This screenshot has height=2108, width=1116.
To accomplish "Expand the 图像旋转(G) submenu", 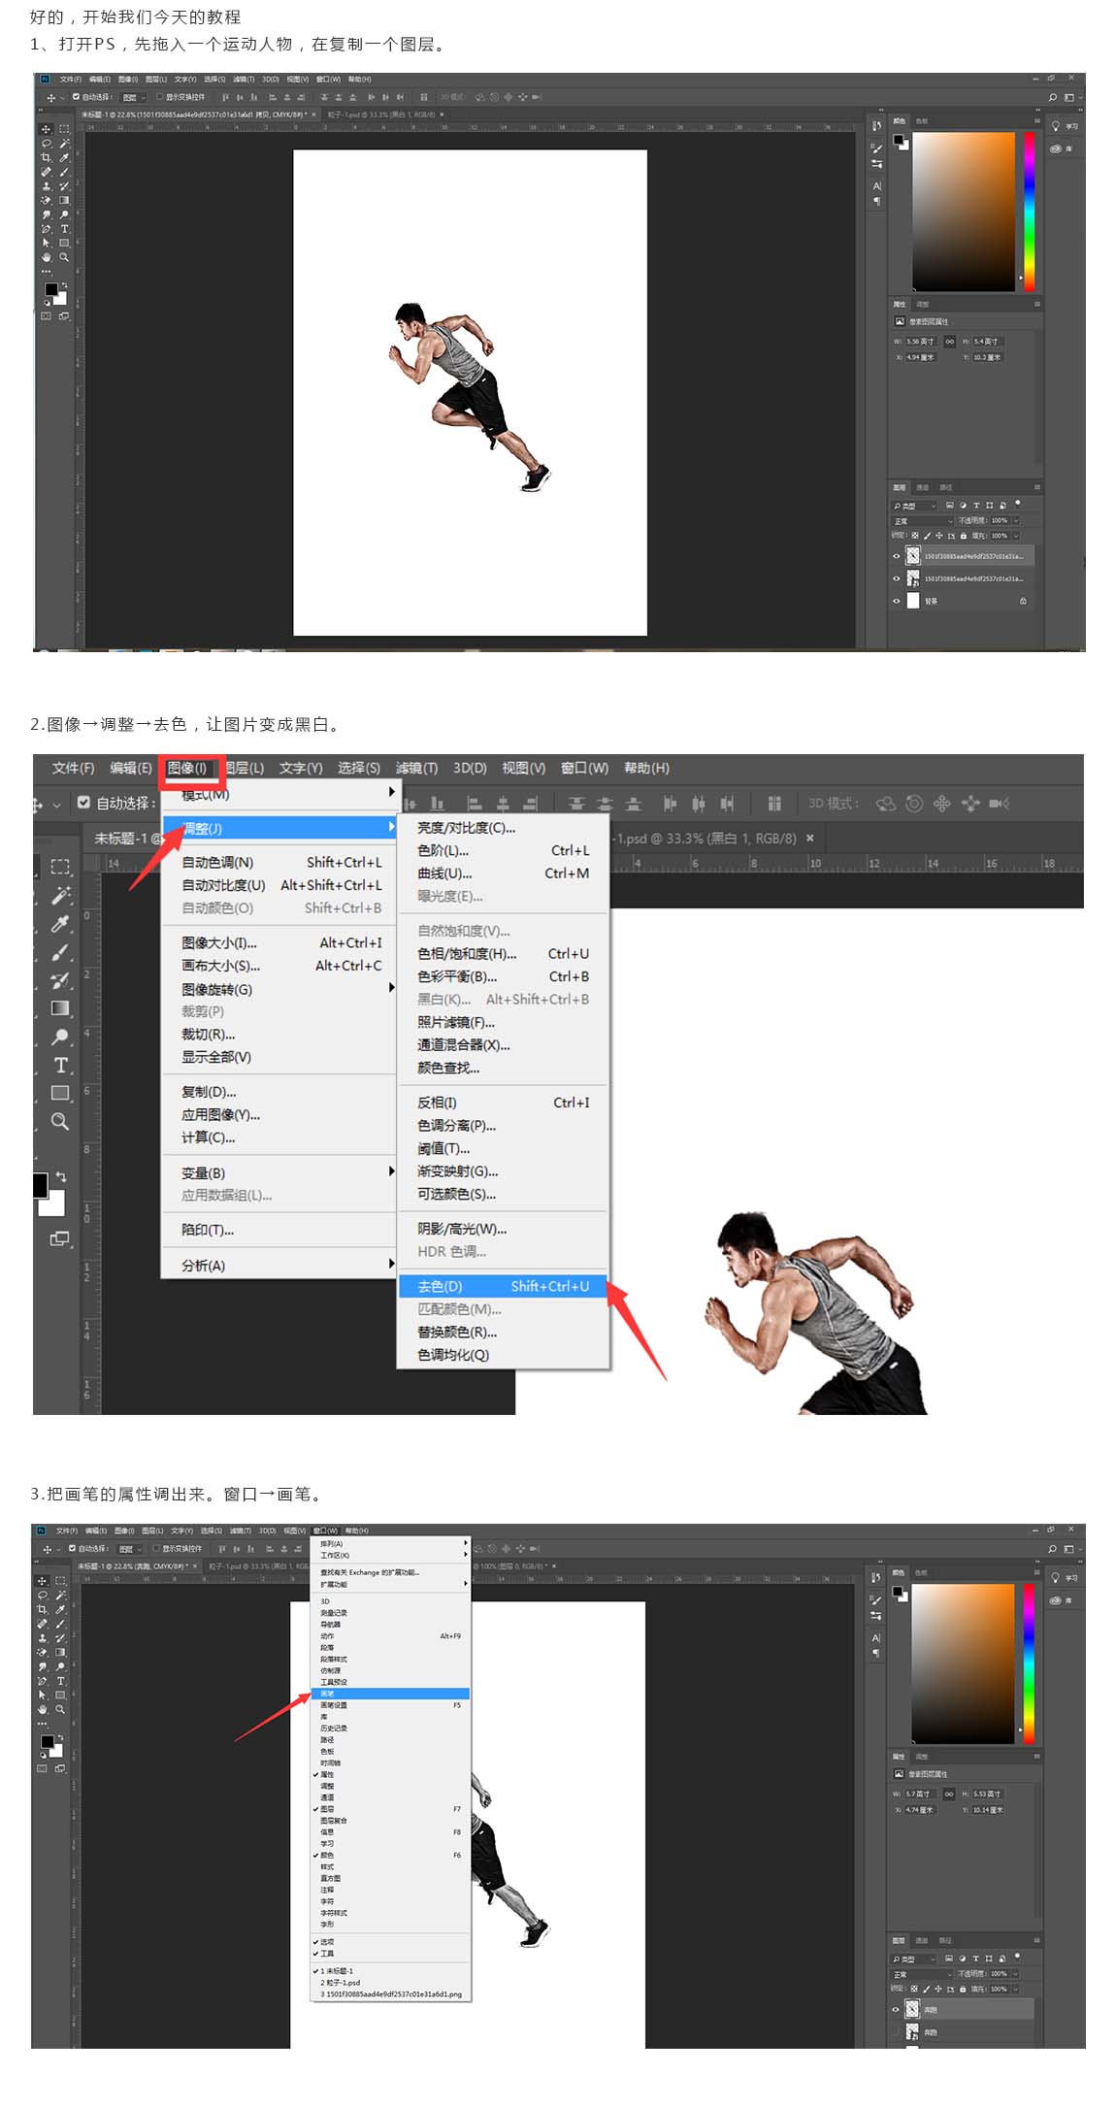I will tap(391, 988).
